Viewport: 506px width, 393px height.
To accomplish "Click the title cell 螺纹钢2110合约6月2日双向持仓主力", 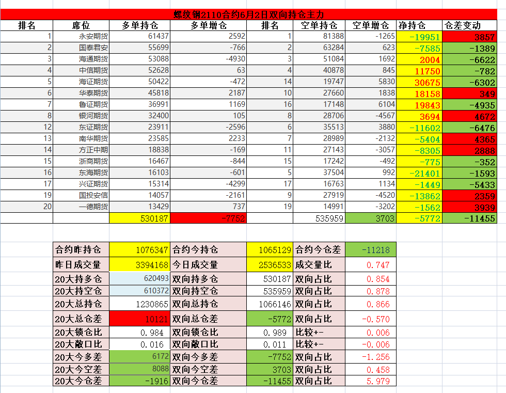I will click(252, 14).
